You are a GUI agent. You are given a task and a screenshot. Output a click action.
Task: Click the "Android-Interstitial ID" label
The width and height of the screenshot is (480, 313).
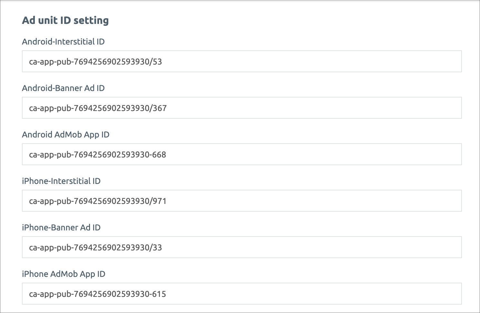pos(63,42)
